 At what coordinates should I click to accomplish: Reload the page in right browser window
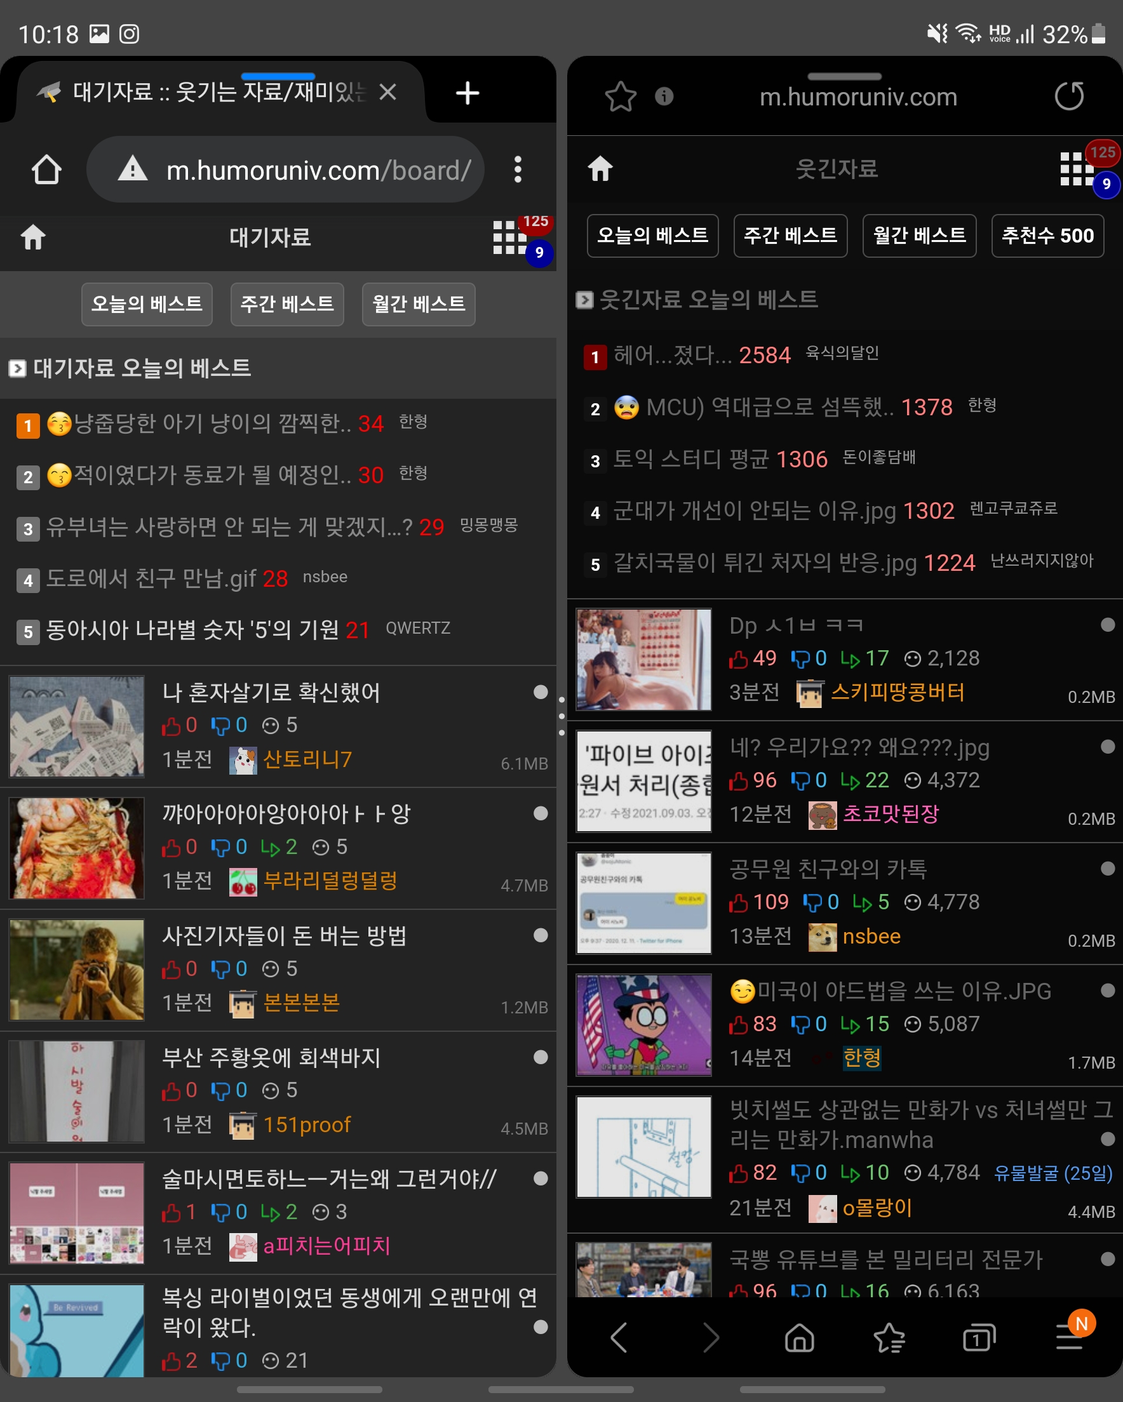tap(1069, 97)
